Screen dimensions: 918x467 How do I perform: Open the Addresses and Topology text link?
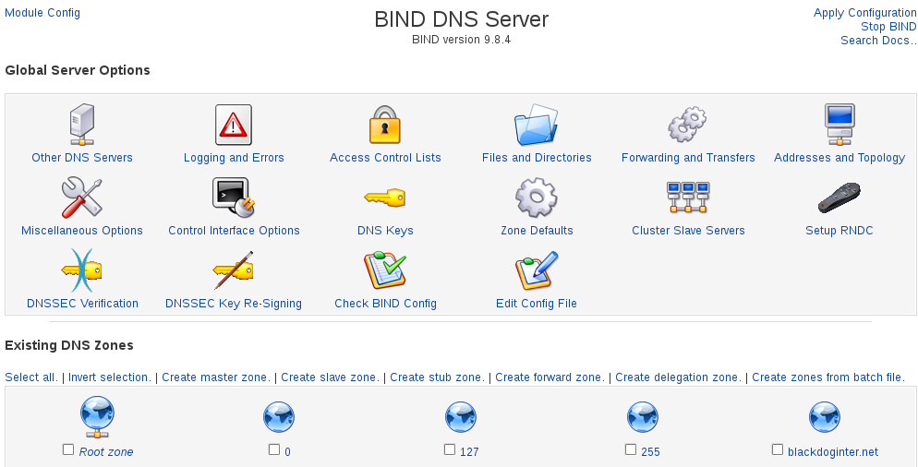839,158
